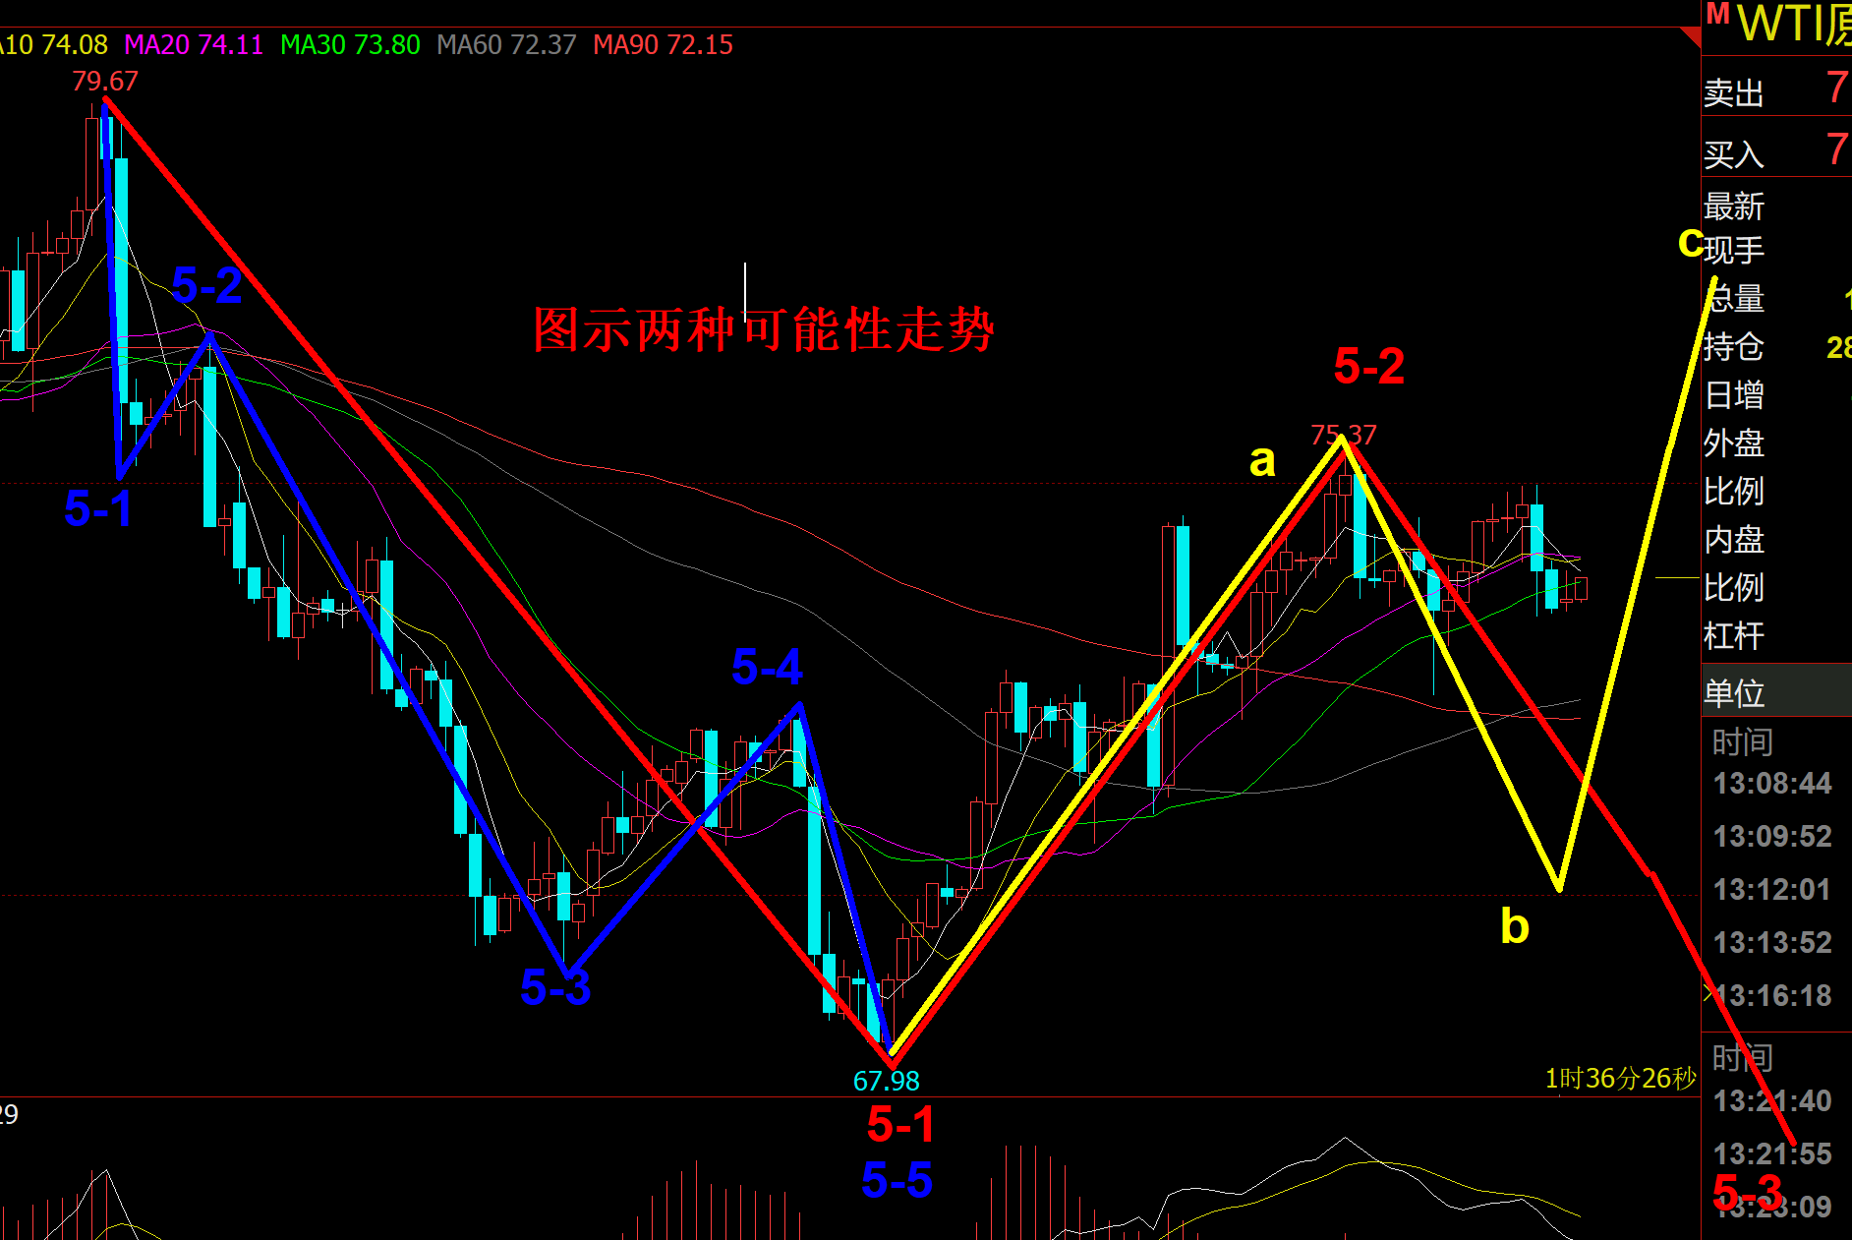Click the countdown timer 1时36分26秒
This screenshot has width=1852, height=1240.
pyautogui.click(x=1621, y=1079)
